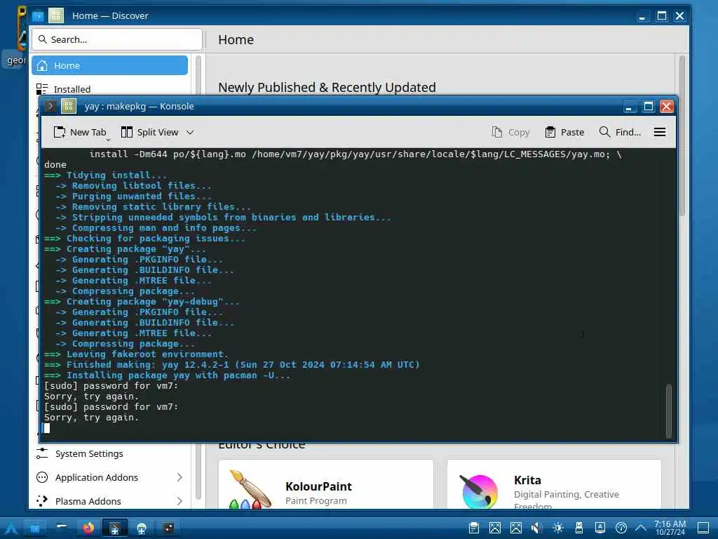This screenshot has width=718, height=539.
Task: Select Home in the Discover sidebar
Action: coord(110,65)
